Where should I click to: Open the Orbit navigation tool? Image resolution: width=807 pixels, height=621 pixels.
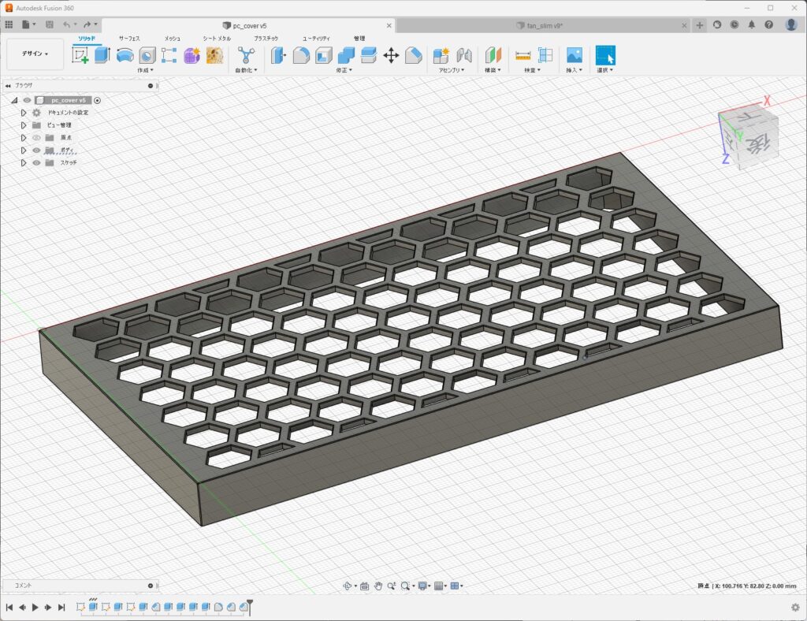pyautogui.click(x=348, y=586)
